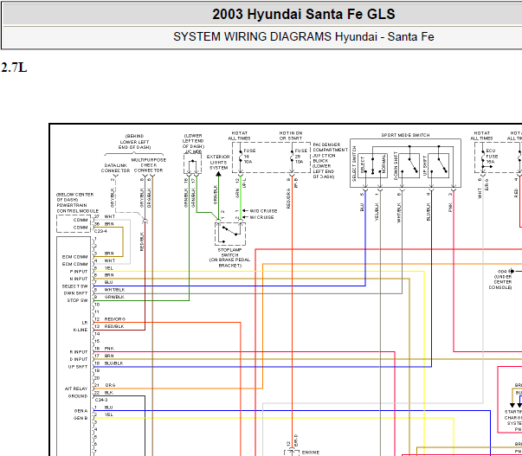The width and height of the screenshot is (522, 456).
Task: Click the "SPORT MODE SWITCH" label
Action: tap(405, 135)
